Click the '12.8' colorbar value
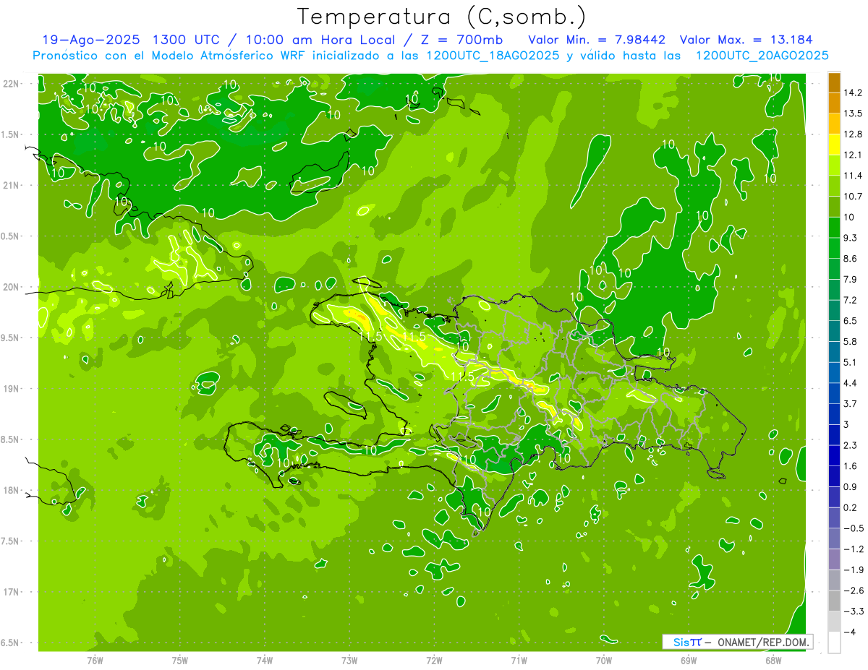Screen dimensions: 868x670 852,134
